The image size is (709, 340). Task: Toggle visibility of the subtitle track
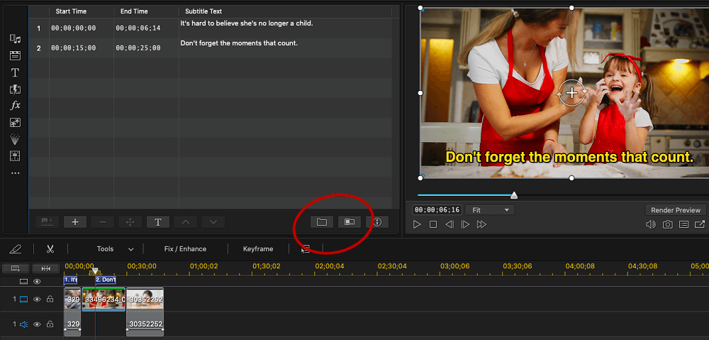(x=37, y=281)
